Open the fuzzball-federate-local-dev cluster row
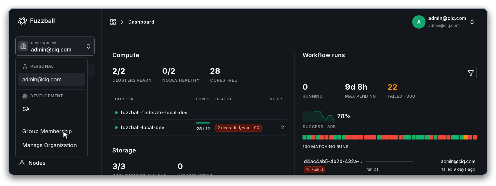496x186 pixels. [199, 113]
